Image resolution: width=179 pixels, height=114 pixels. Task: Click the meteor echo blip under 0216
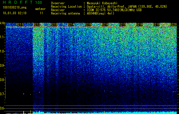104,91
